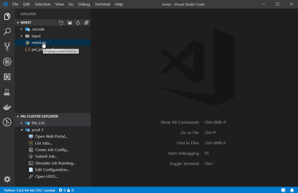The height and width of the screenshot is (193, 298).
Task: Open the Search view in activity bar
Action: (x=7, y=32)
